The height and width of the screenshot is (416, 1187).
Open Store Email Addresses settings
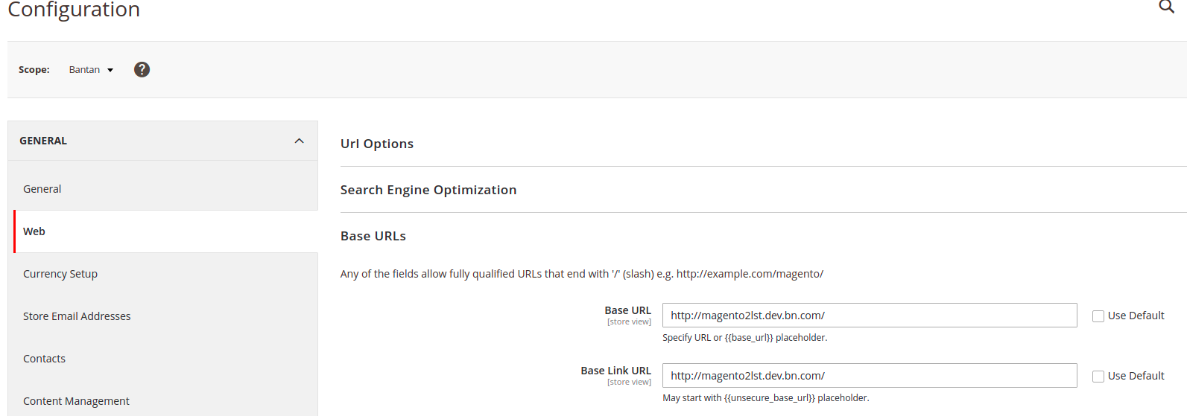click(x=77, y=316)
